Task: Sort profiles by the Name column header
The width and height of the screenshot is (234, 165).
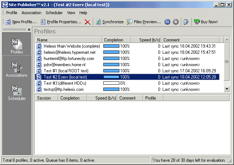Action: [x=68, y=40]
